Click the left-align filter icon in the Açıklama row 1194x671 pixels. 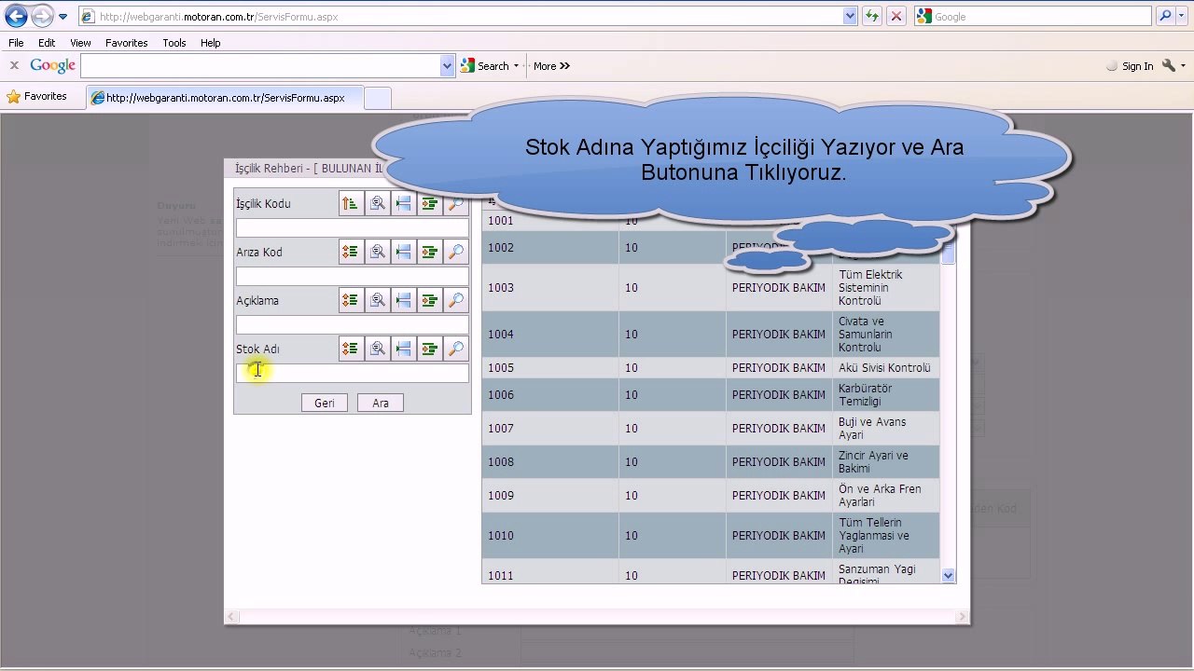click(x=403, y=300)
